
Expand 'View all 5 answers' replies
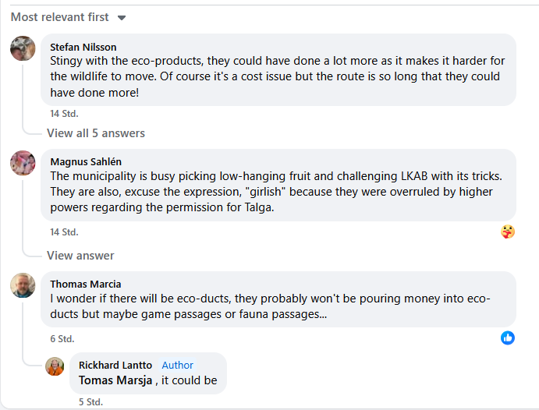(x=95, y=133)
